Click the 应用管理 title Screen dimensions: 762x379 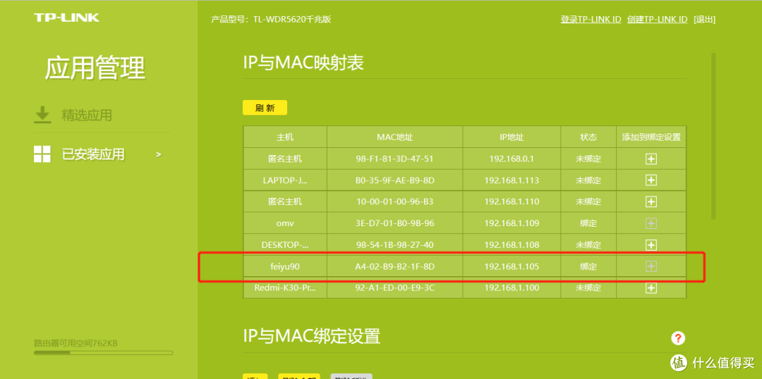[95, 68]
